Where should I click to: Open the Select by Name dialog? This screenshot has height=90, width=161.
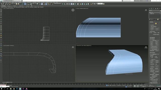coord(19,4)
